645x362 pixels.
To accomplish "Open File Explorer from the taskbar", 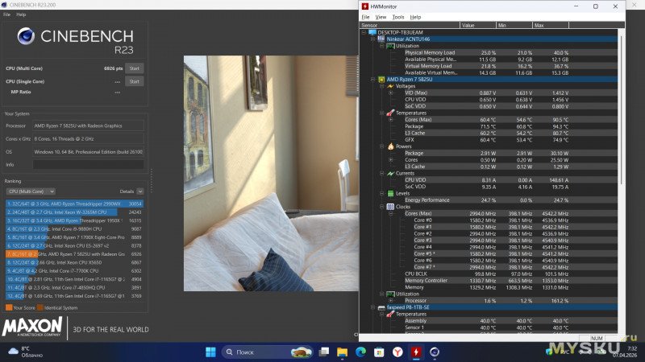I will click(x=343, y=352).
